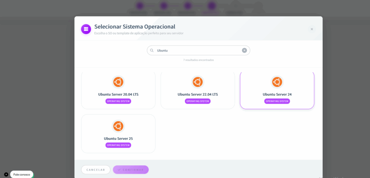Choose the Ubuntu Server 24 title

pos(277,94)
